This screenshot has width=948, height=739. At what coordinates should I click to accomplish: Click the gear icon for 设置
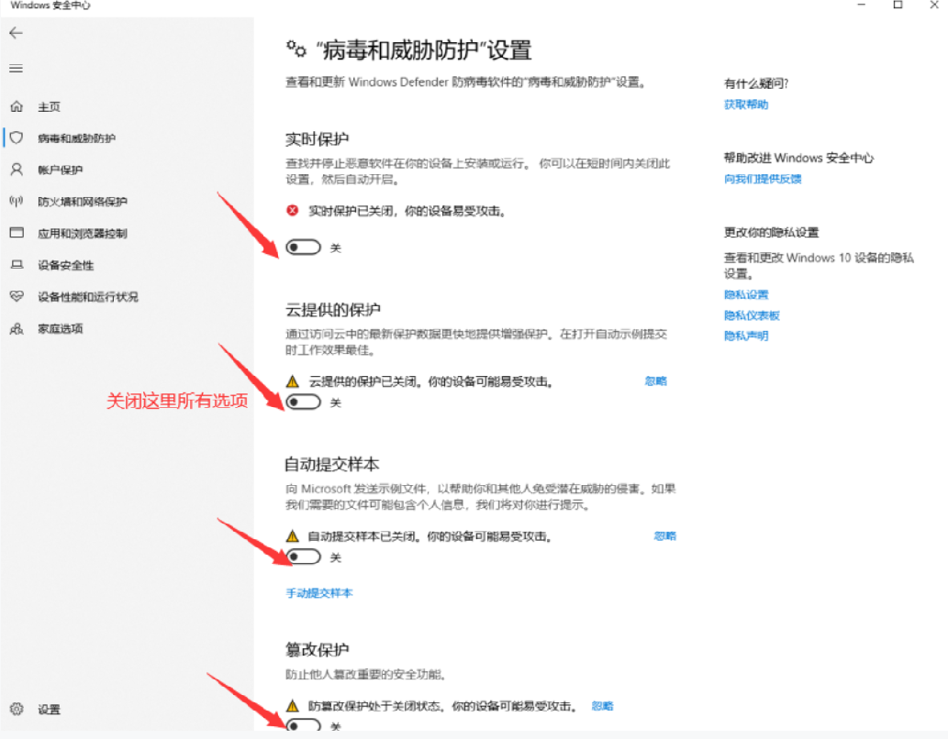(17, 709)
